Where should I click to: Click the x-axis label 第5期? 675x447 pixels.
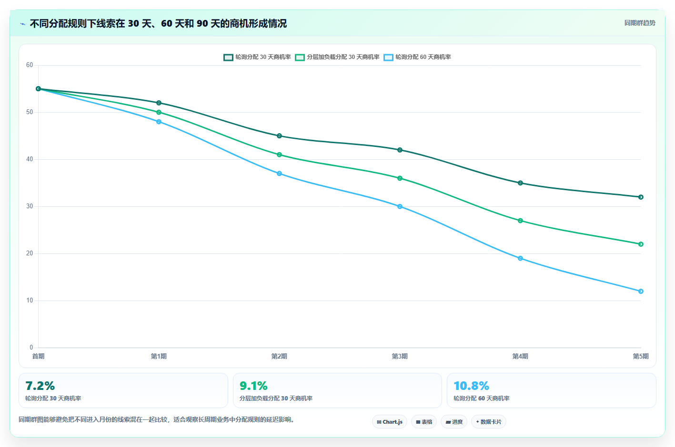[x=641, y=356]
